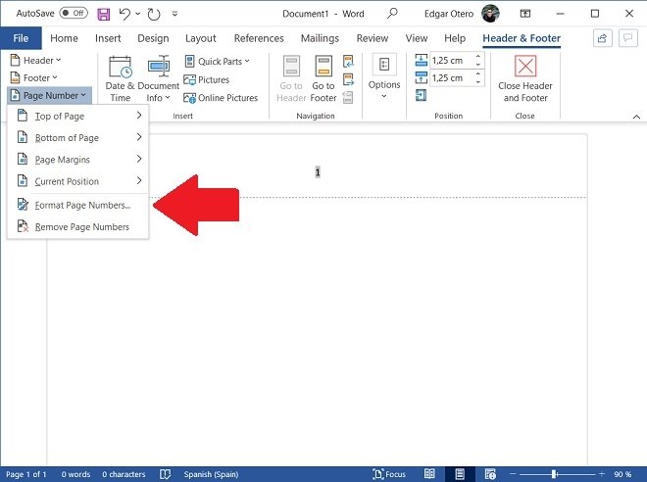Save the document with the floppy icon

[104, 14]
